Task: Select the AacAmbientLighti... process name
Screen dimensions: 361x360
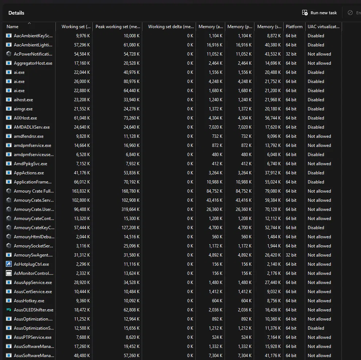Action: (33, 45)
